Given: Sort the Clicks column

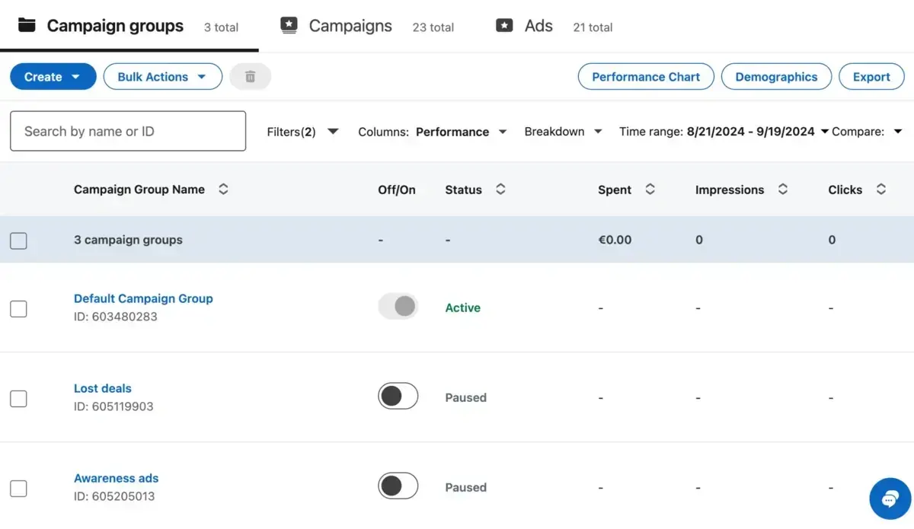Looking at the screenshot, I should (x=880, y=190).
